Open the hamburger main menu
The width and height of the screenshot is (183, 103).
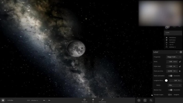pyautogui.click(x=2, y=2)
